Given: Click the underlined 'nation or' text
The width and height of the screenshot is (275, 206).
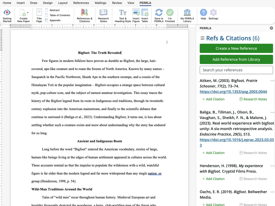Looking at the screenshot, I should point(155,174).
